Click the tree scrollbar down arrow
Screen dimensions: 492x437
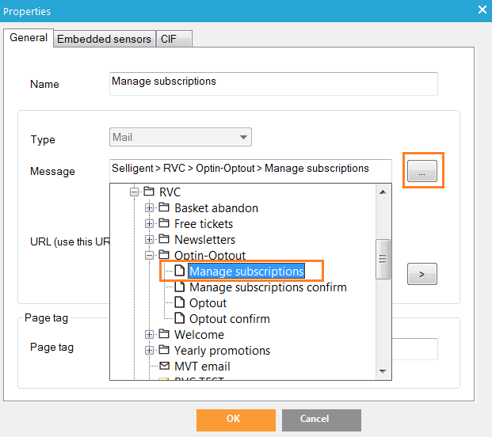383,370
